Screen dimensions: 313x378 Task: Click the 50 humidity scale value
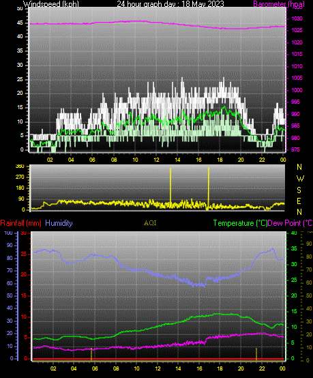[10, 295]
